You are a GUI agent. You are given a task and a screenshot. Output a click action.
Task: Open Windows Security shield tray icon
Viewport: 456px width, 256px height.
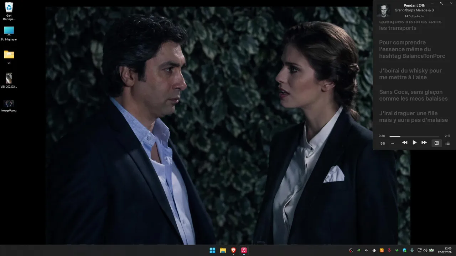404,250
